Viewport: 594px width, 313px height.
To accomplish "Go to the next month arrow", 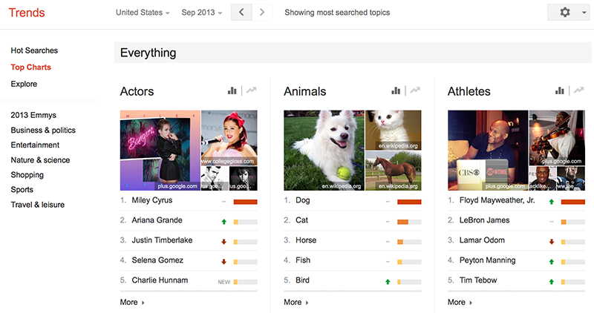I will (262, 13).
